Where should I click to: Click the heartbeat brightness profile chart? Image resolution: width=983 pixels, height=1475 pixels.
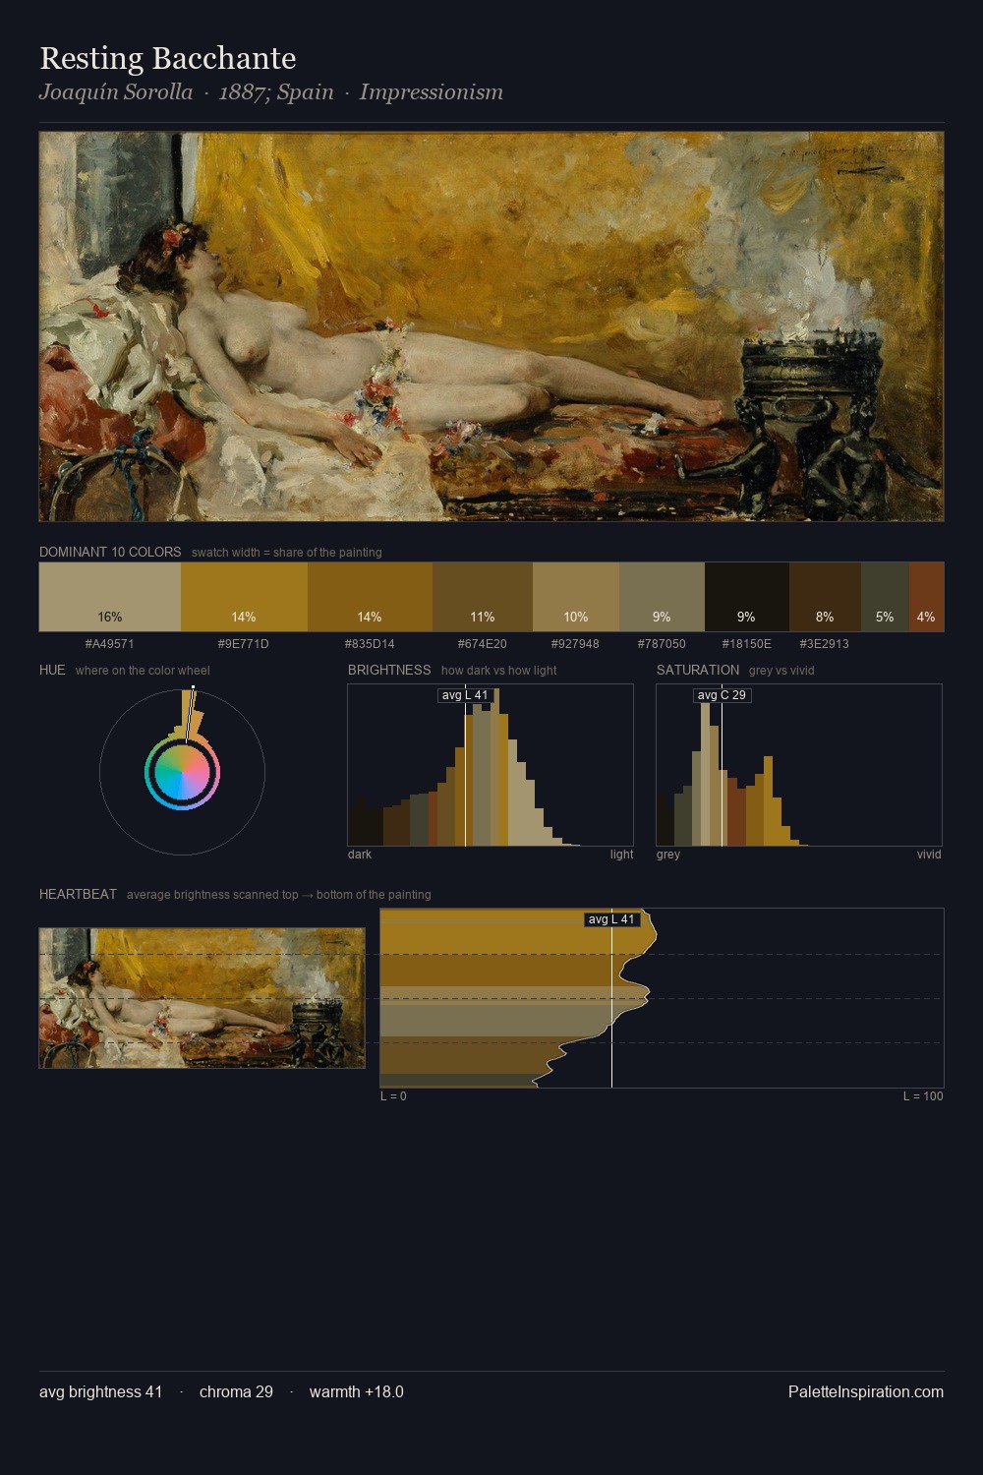[x=662, y=998]
